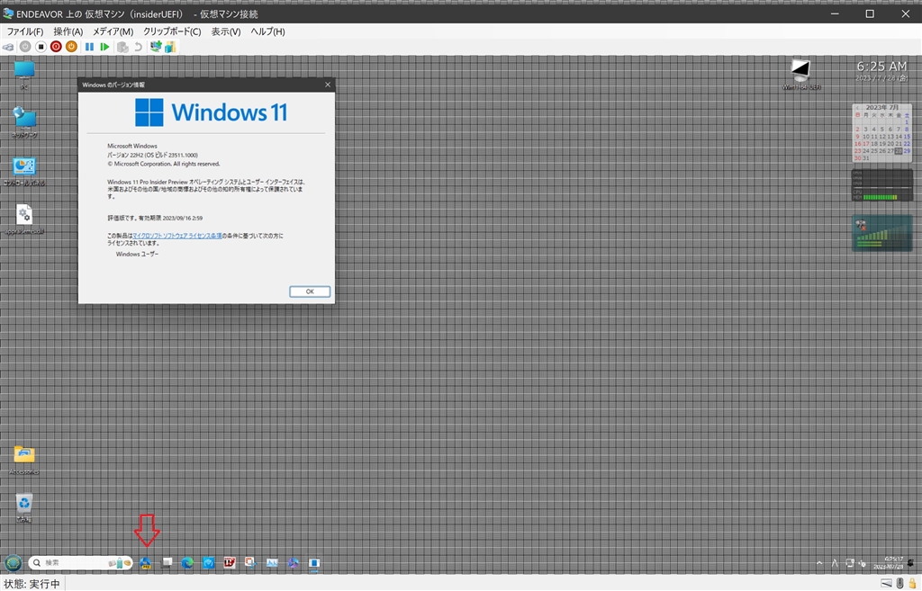This screenshot has height=591, width=922.
Task: Launch Microsoft Edge from taskbar
Action: coord(187,563)
